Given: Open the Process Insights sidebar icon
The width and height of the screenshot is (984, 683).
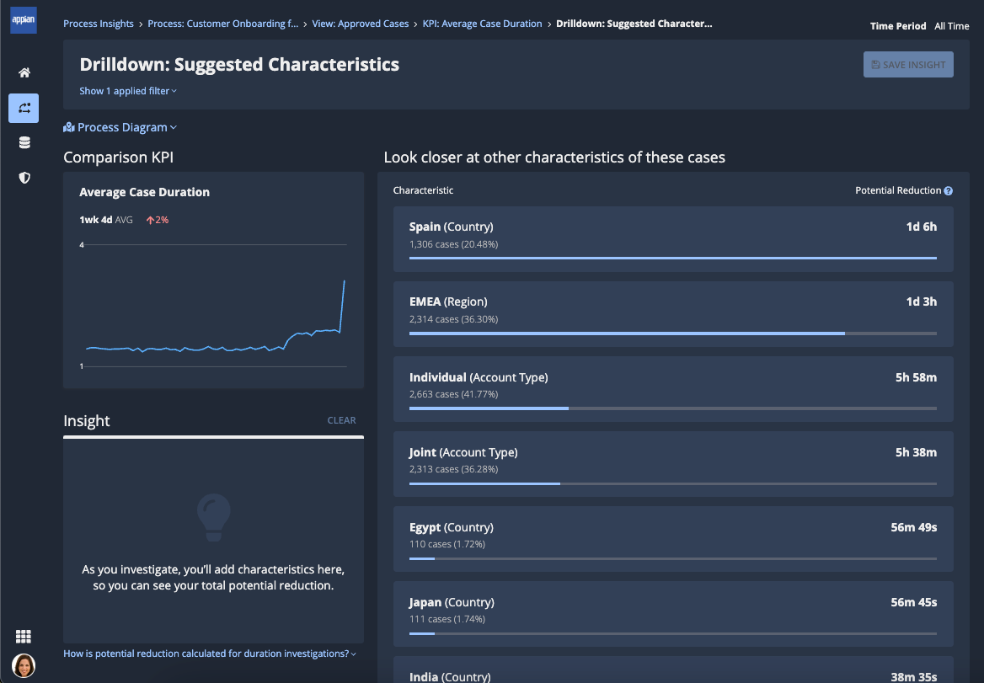Looking at the screenshot, I should [x=24, y=108].
